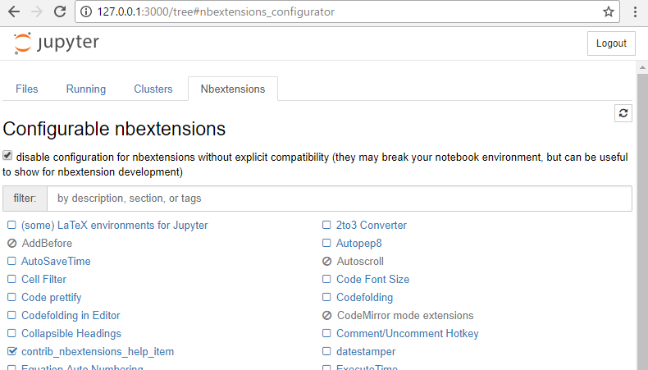This screenshot has width=648, height=370.
Task: Open the Running tab
Action: pyautogui.click(x=86, y=89)
